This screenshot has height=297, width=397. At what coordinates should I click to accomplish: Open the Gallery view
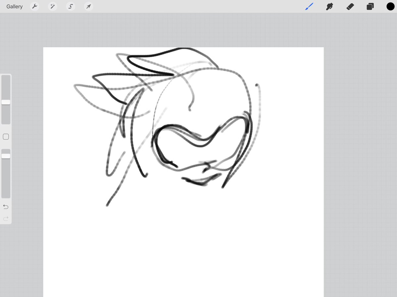tap(15, 7)
